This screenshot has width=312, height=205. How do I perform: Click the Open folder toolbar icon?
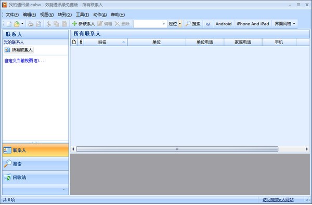pos(17,24)
